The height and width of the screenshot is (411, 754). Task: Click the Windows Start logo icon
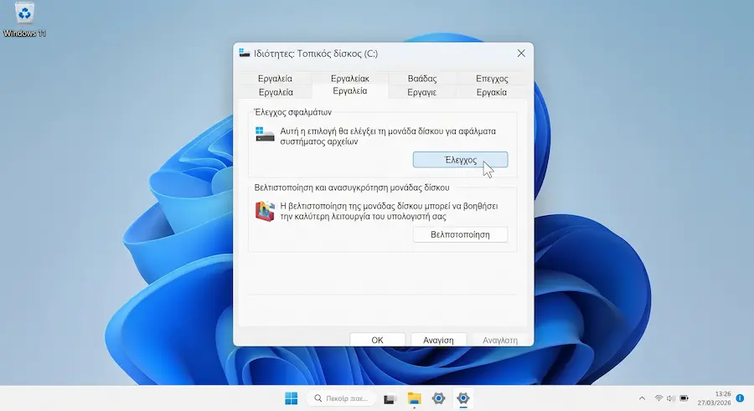point(291,398)
